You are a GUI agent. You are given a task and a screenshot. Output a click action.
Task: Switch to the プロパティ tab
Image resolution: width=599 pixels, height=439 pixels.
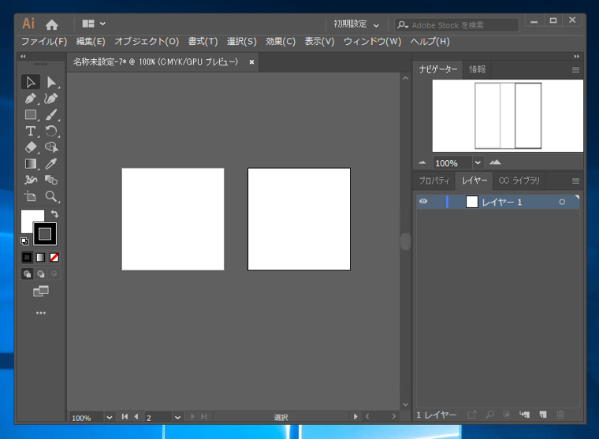coord(434,180)
